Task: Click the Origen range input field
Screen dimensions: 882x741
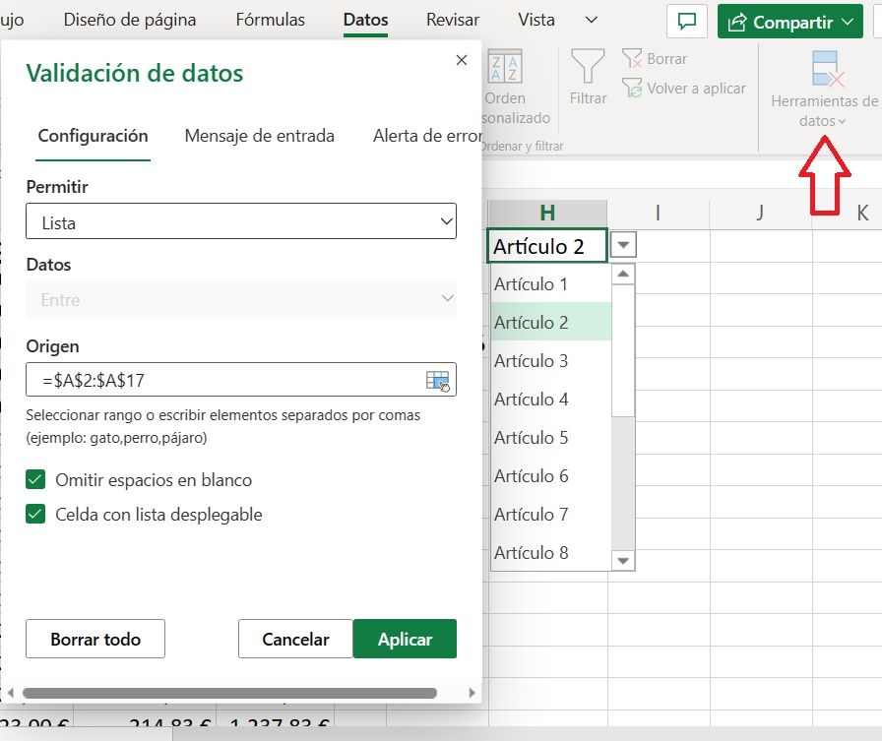Action: point(226,380)
